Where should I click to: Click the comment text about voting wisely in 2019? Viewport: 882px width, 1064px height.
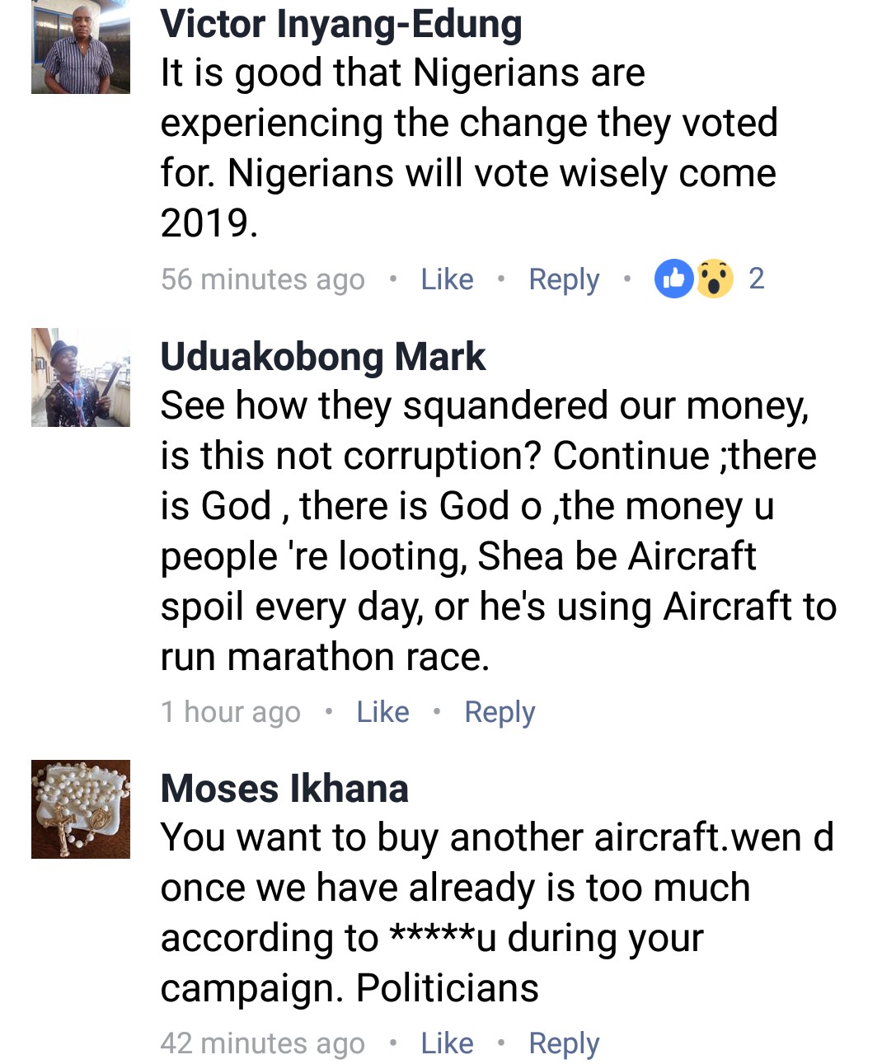(468, 148)
